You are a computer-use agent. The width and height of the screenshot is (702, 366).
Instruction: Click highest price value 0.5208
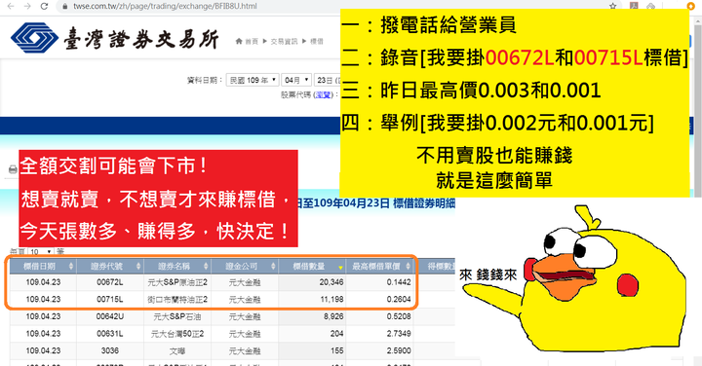(x=399, y=316)
